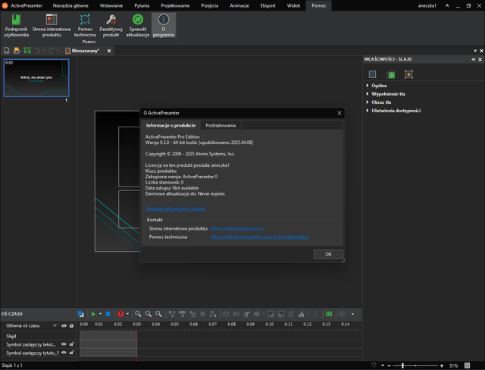Click Dezaktywuj produkt in the ribbon
485x370 pixels.
tap(111, 26)
